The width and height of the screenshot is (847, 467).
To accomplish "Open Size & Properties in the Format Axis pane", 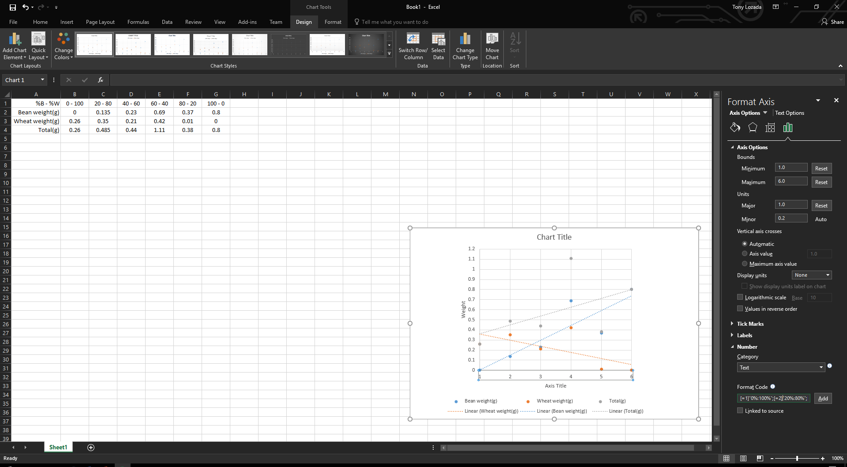I will (x=770, y=127).
